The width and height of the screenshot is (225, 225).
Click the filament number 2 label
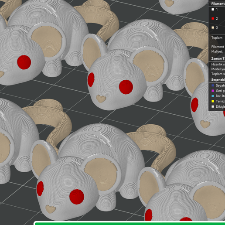point(217,18)
